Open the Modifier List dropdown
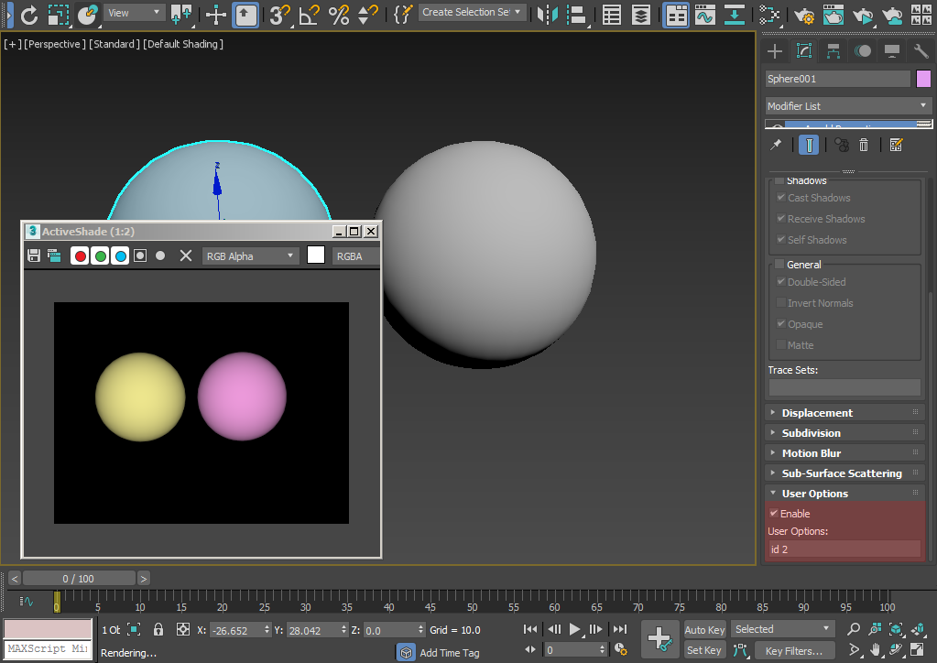 coord(847,106)
